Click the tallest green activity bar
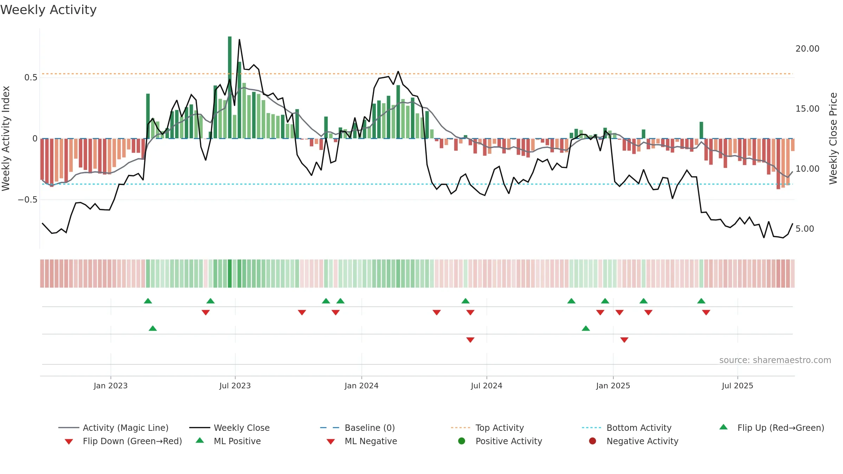The height and width of the screenshot is (474, 843). click(230, 87)
